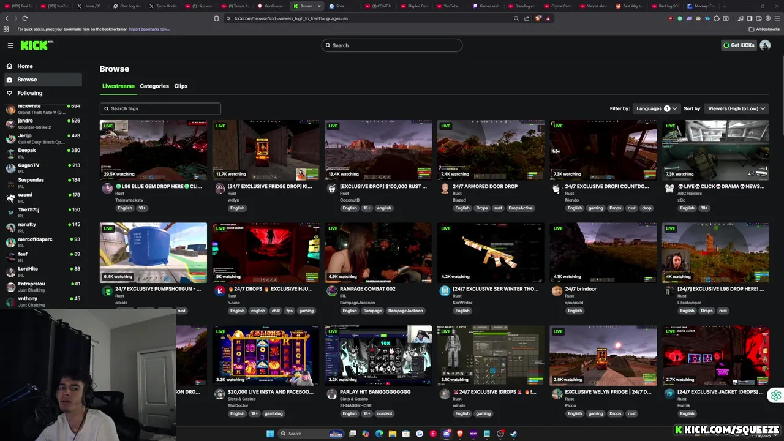The image size is (784, 441).
Task: Click the RampageJackson channel avatar
Action: coord(332,292)
